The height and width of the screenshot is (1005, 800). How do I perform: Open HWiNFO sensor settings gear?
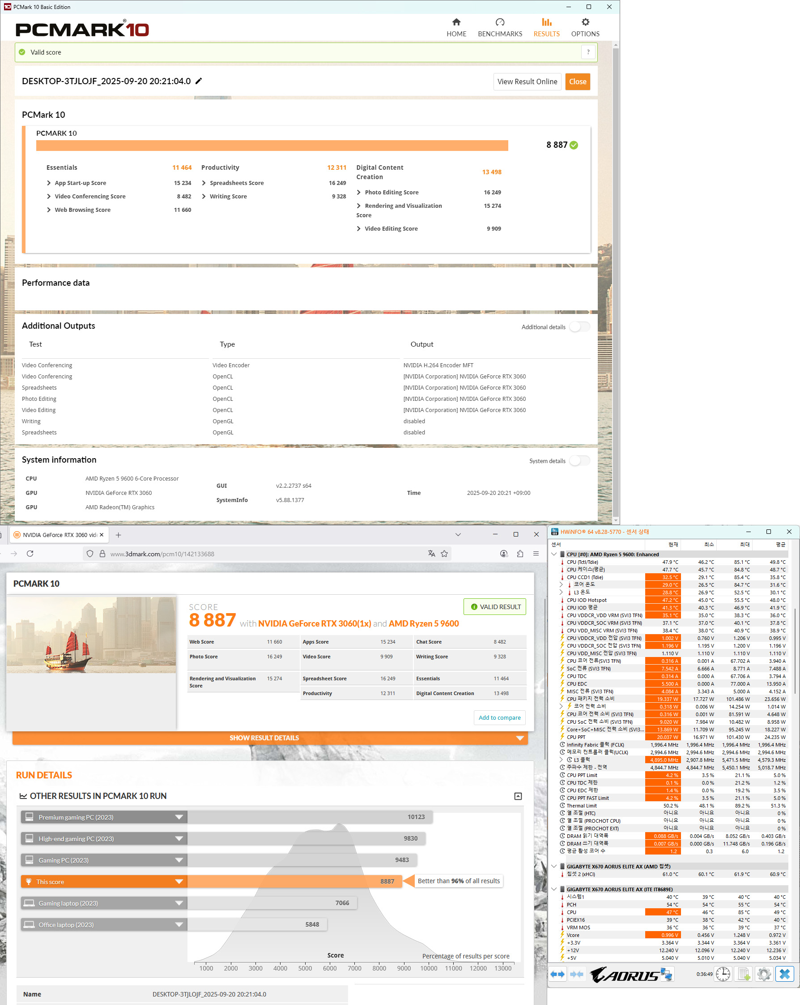(764, 974)
